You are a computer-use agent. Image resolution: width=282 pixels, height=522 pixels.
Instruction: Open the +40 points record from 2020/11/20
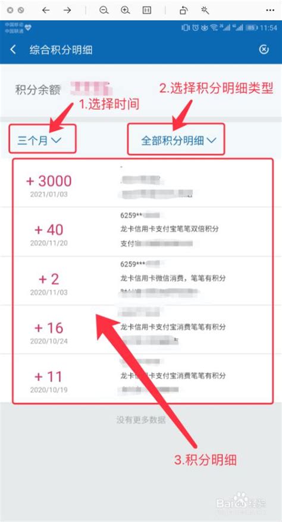tap(141, 232)
